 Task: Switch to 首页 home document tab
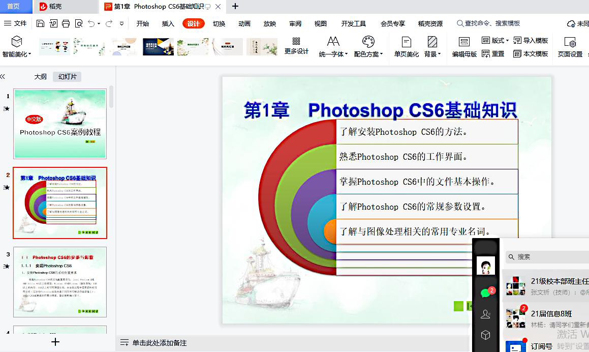point(16,7)
